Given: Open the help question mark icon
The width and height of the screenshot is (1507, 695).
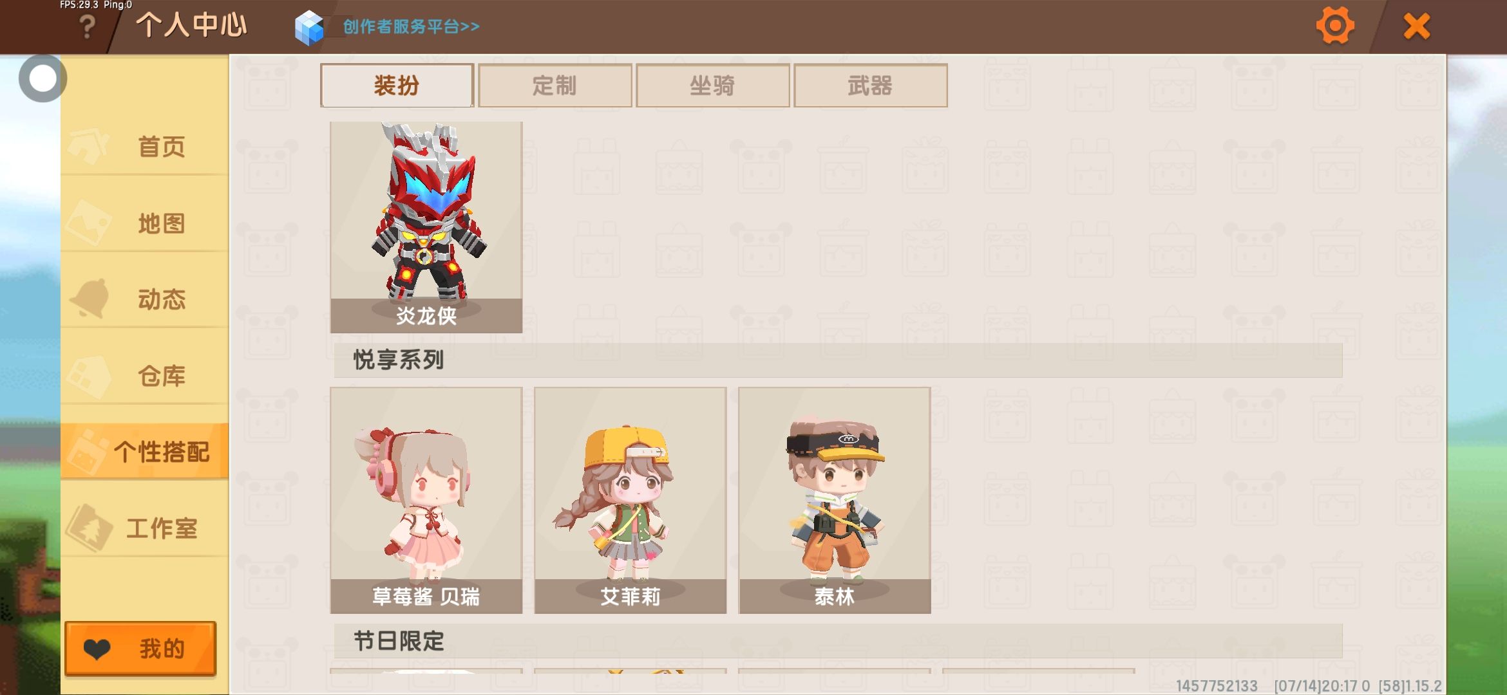Looking at the screenshot, I should click(88, 27).
